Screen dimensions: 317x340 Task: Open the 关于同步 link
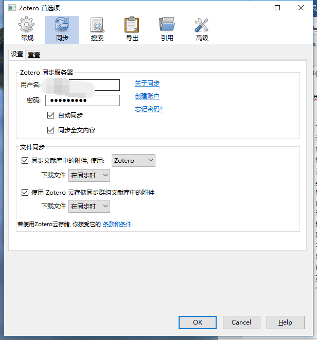coord(147,83)
